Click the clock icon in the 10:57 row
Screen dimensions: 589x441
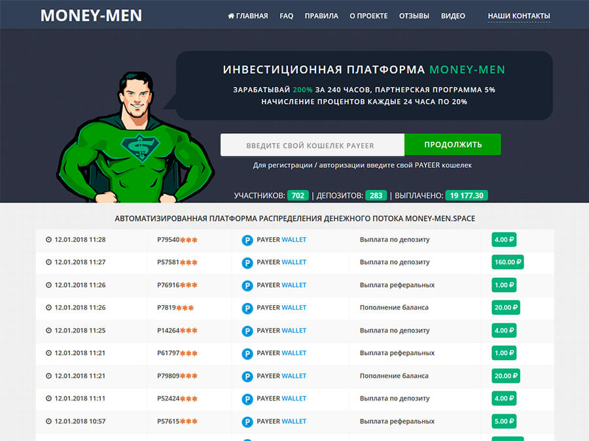49,421
